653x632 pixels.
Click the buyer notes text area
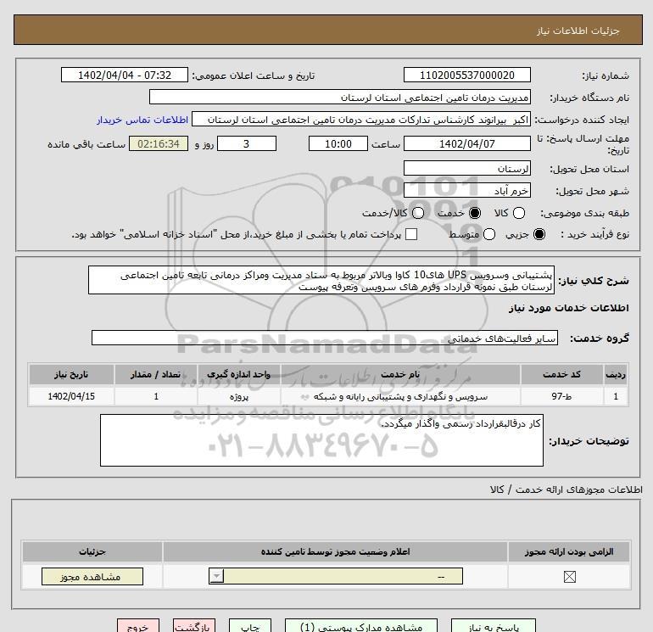tap(321, 440)
